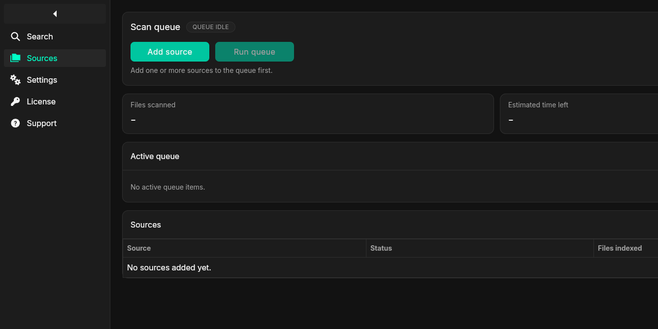The image size is (658, 329).
Task: Open the Search page label
Action: click(40, 36)
